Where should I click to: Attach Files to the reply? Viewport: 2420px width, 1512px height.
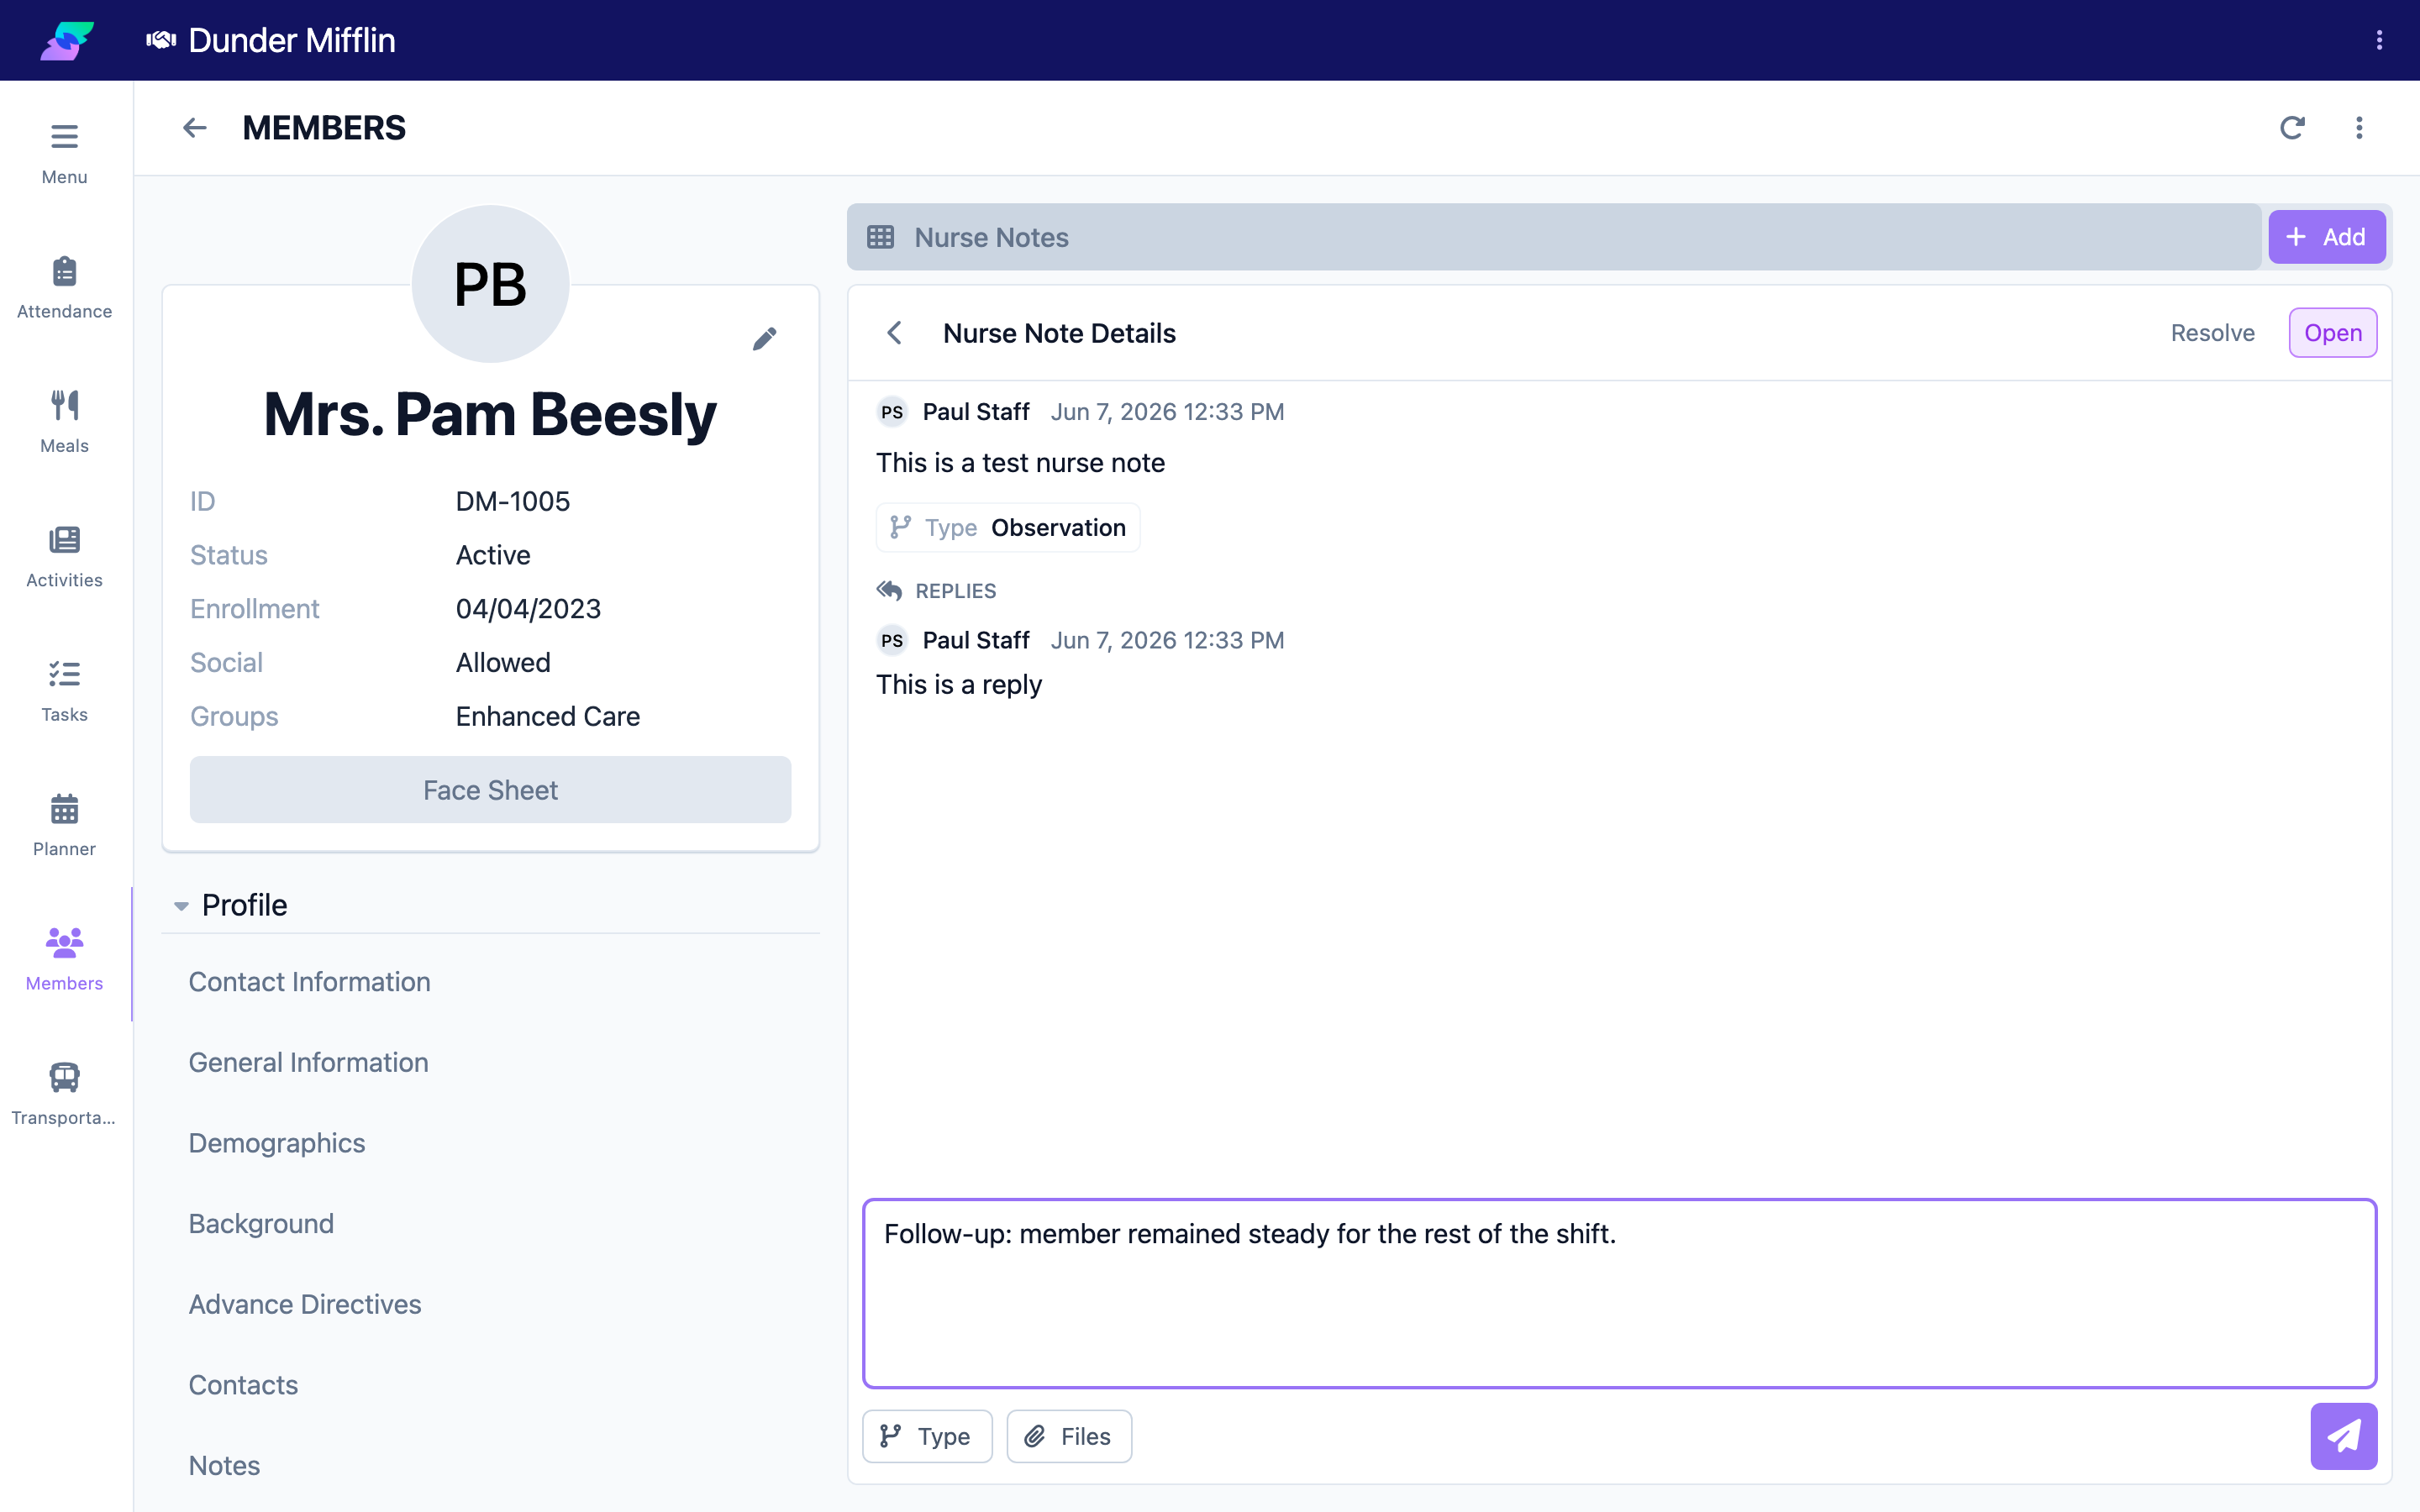coord(1069,1436)
